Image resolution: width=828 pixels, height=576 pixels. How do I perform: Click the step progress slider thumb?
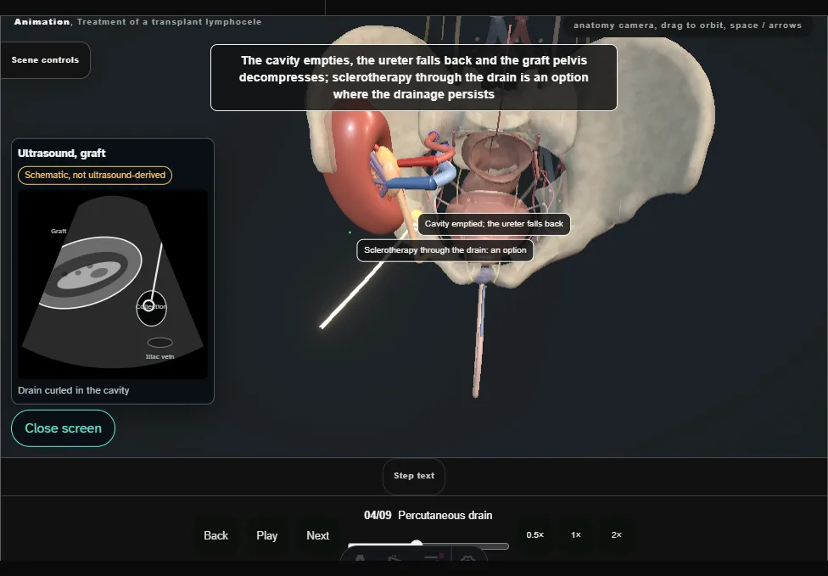pos(417,545)
